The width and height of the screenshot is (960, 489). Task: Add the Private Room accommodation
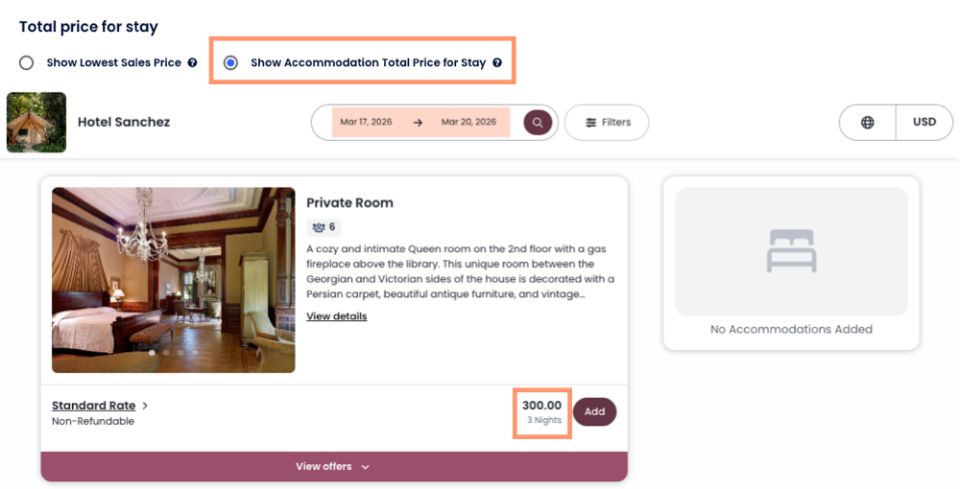(x=594, y=411)
